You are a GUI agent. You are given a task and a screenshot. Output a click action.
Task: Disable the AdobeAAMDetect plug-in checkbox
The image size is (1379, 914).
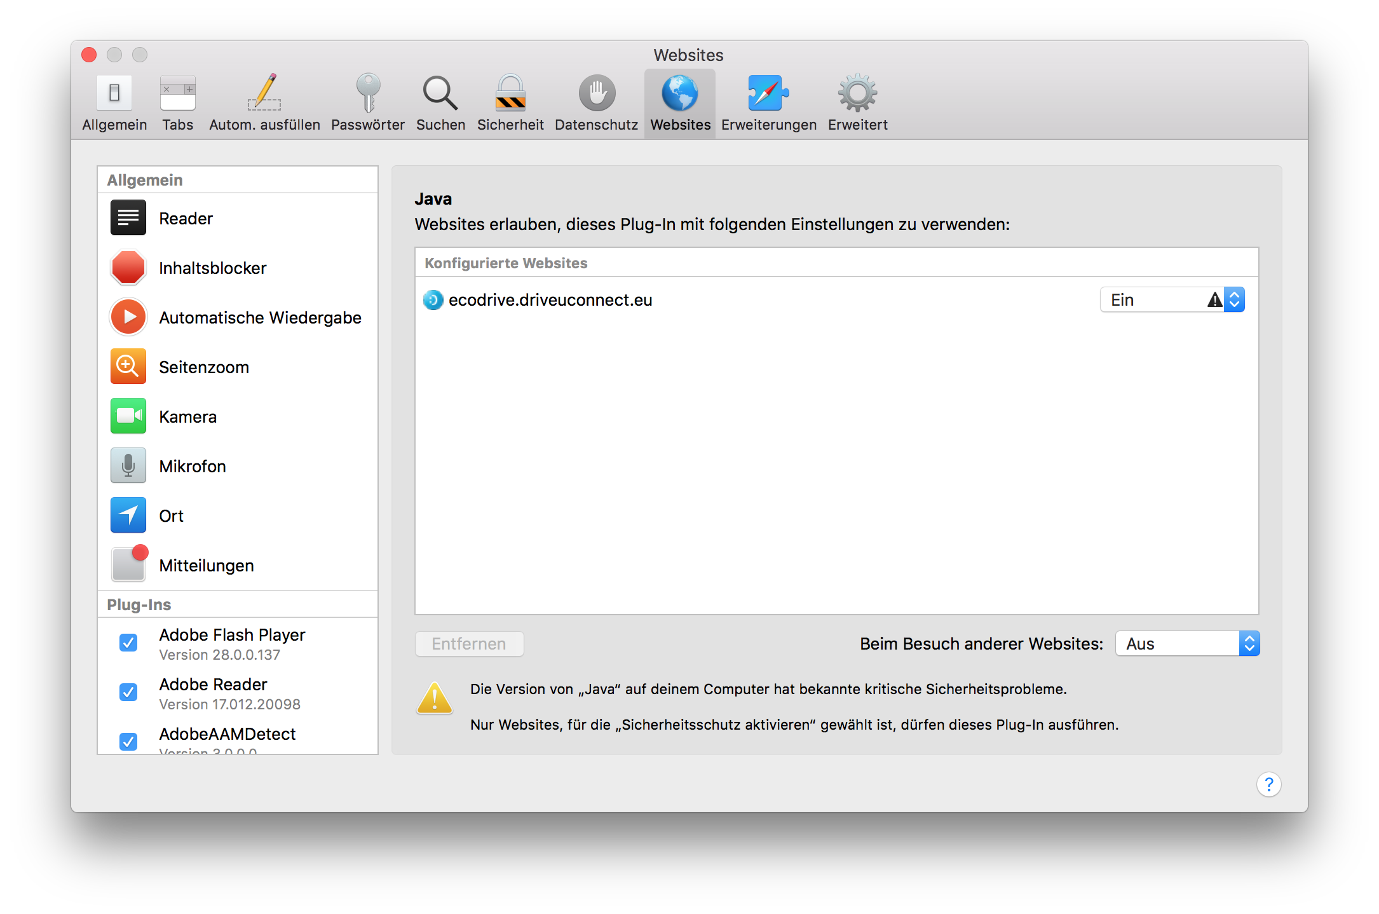click(128, 741)
